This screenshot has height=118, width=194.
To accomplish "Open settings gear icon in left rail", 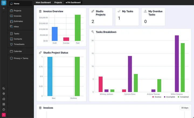I will [4, 94].
